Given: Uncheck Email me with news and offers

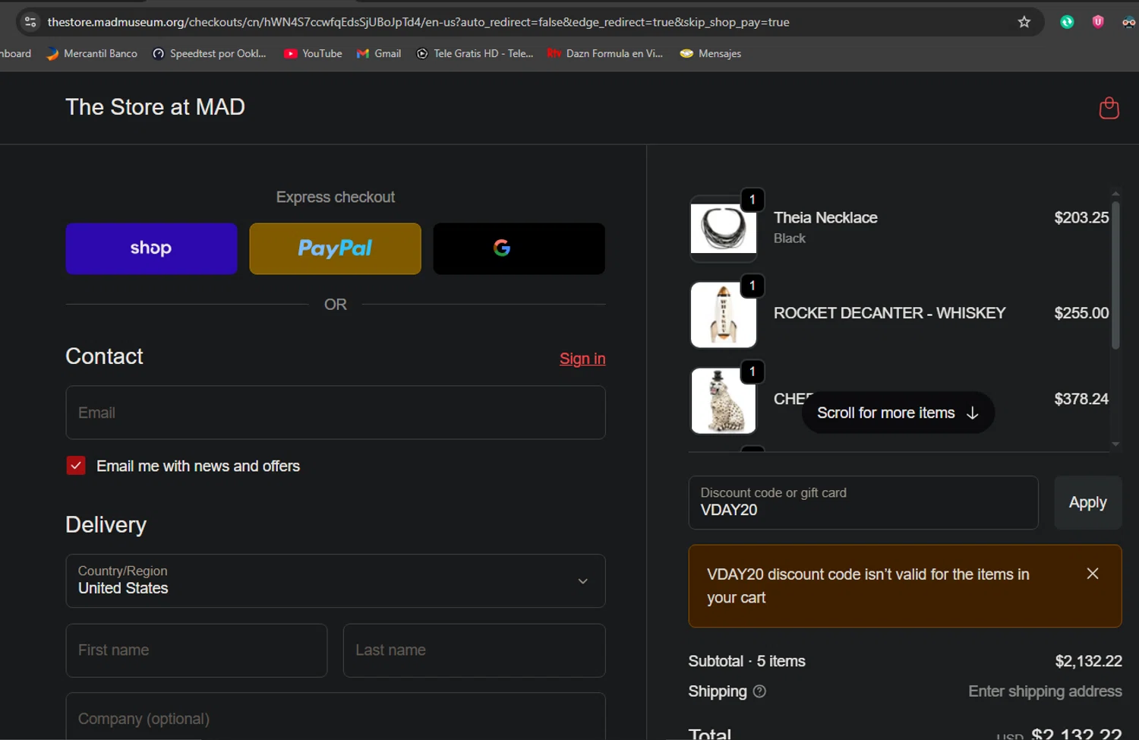Looking at the screenshot, I should click(76, 466).
